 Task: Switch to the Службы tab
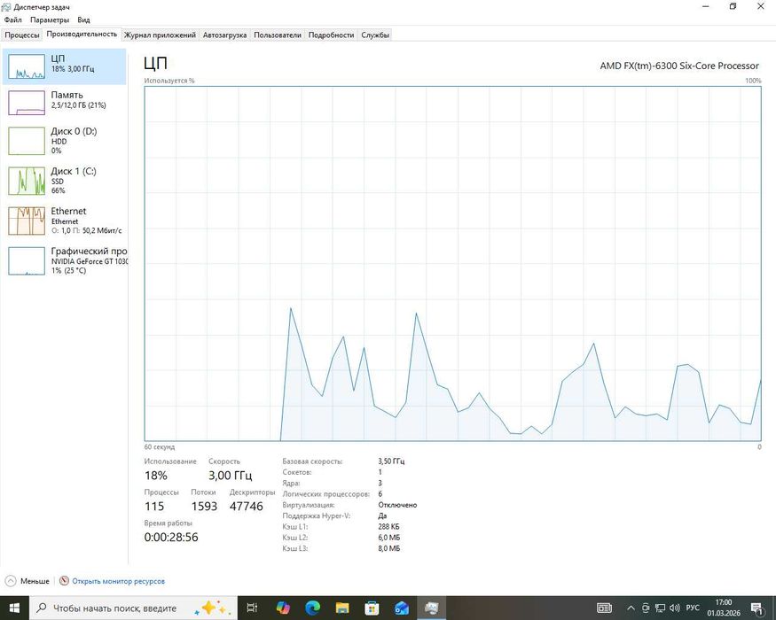click(374, 35)
